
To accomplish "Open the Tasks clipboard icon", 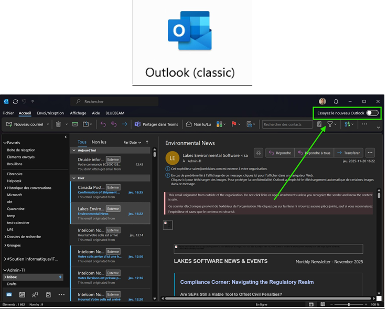I will tap(48, 294).
